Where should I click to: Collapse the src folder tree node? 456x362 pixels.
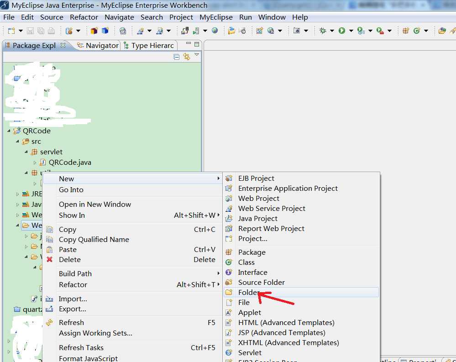(x=17, y=142)
